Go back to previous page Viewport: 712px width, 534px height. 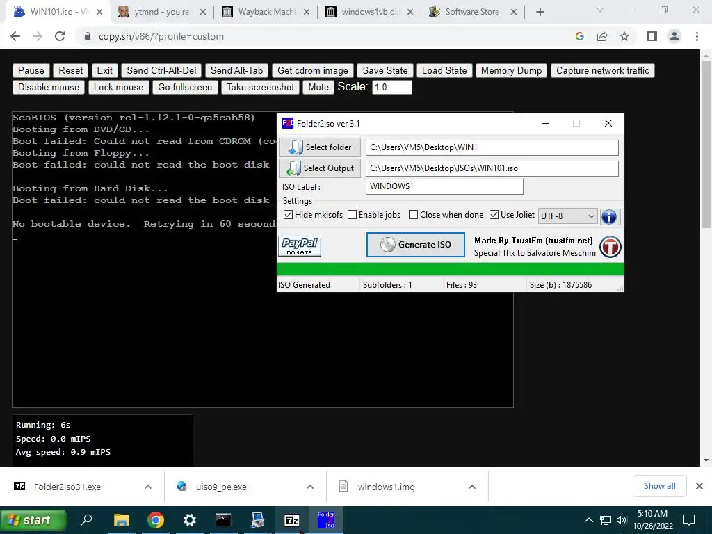click(x=15, y=36)
